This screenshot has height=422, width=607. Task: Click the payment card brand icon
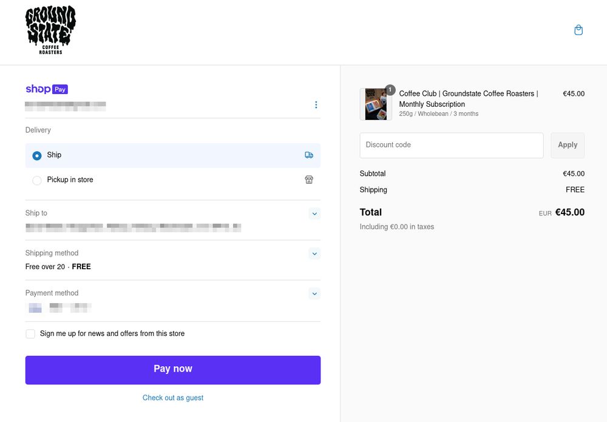coord(35,307)
